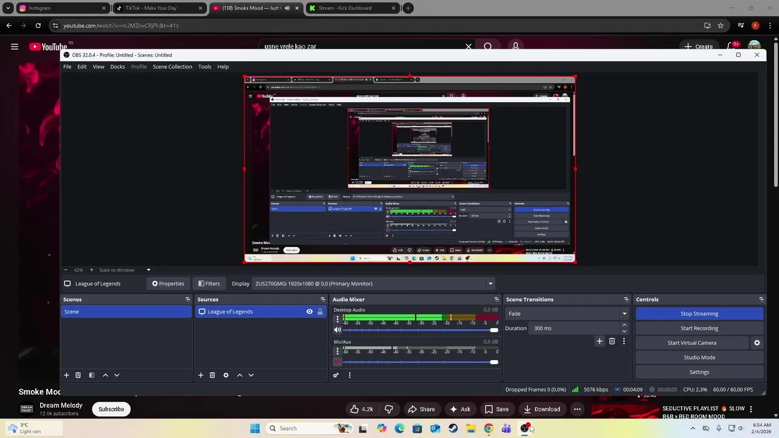Screen dimensions: 779x438
Task: Remove selected source with trash icon
Action: (x=212, y=375)
